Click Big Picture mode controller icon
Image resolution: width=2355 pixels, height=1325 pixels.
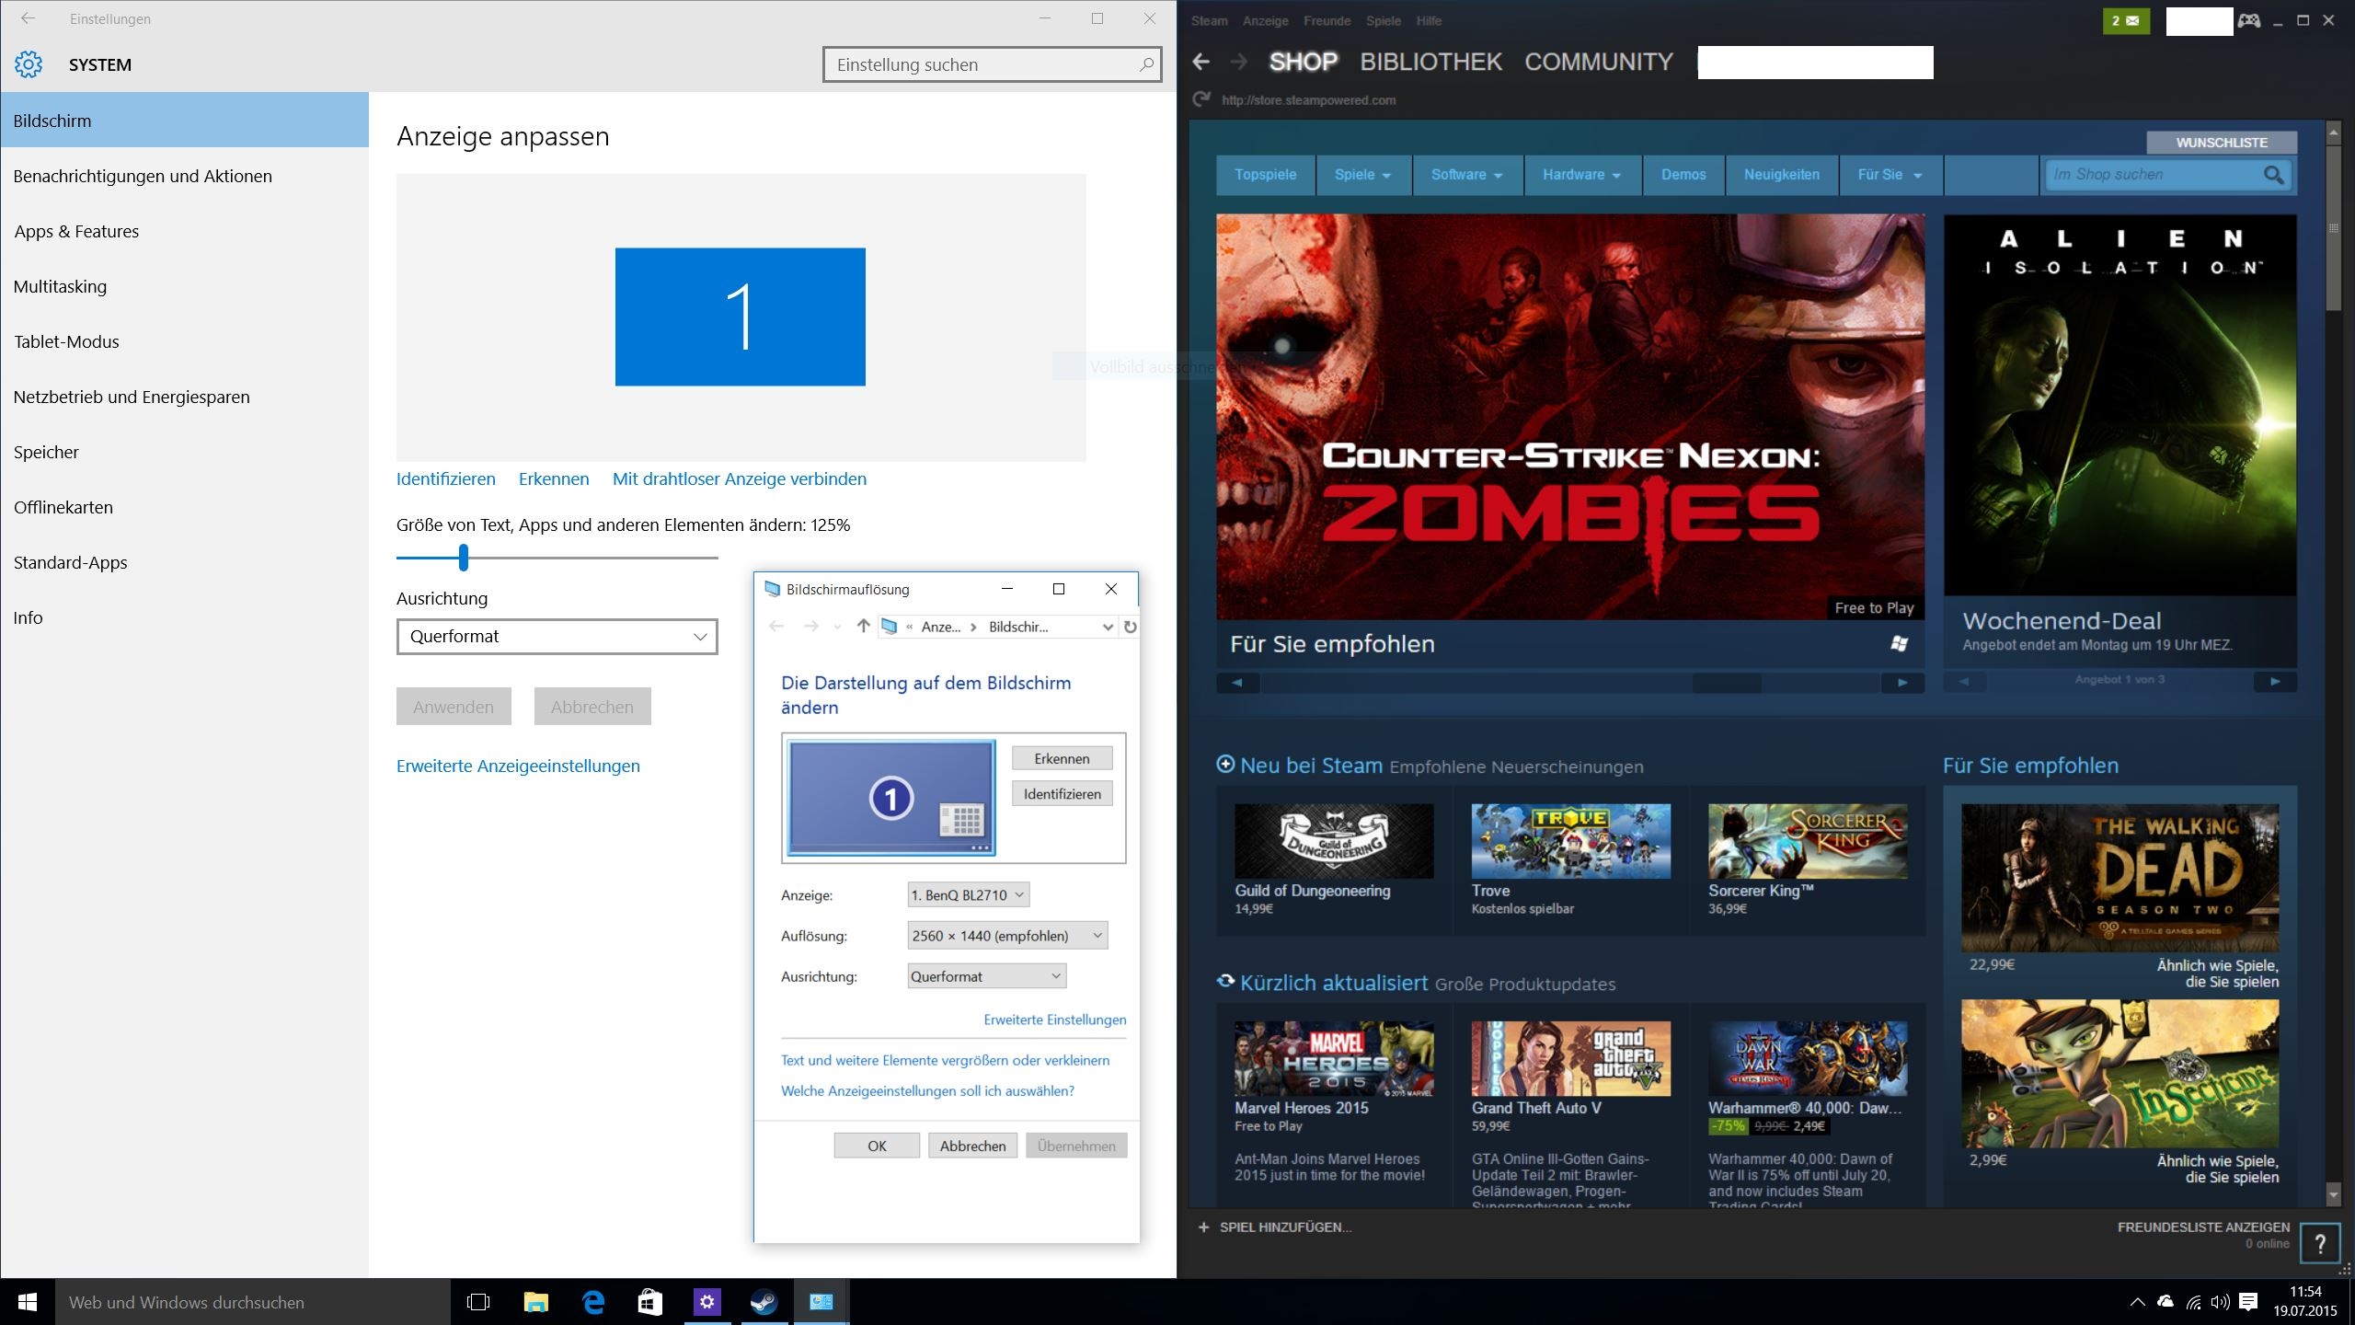[2248, 20]
